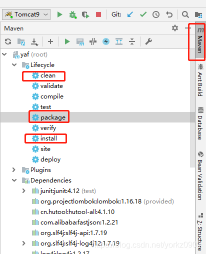
Task: Click the Maven tree vertical scrollbar
Action: click(x=192, y=108)
